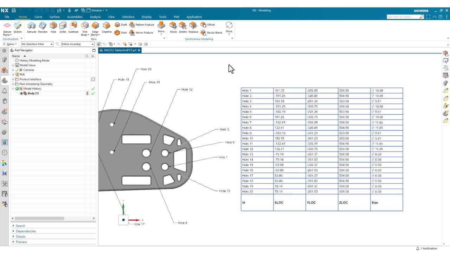Click the Mirror Feature icon
The width and height of the screenshot is (450, 253).
pos(132,33)
